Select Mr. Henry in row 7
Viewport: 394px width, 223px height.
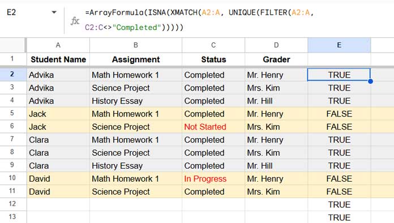point(276,140)
